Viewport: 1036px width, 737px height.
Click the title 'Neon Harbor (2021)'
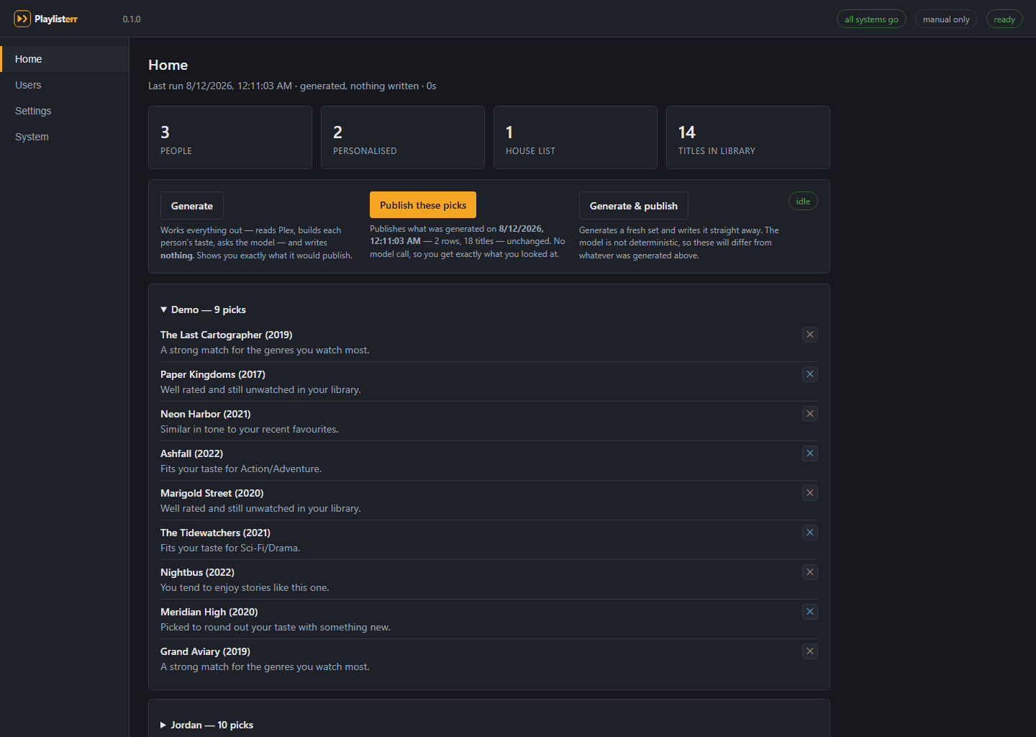tap(206, 414)
